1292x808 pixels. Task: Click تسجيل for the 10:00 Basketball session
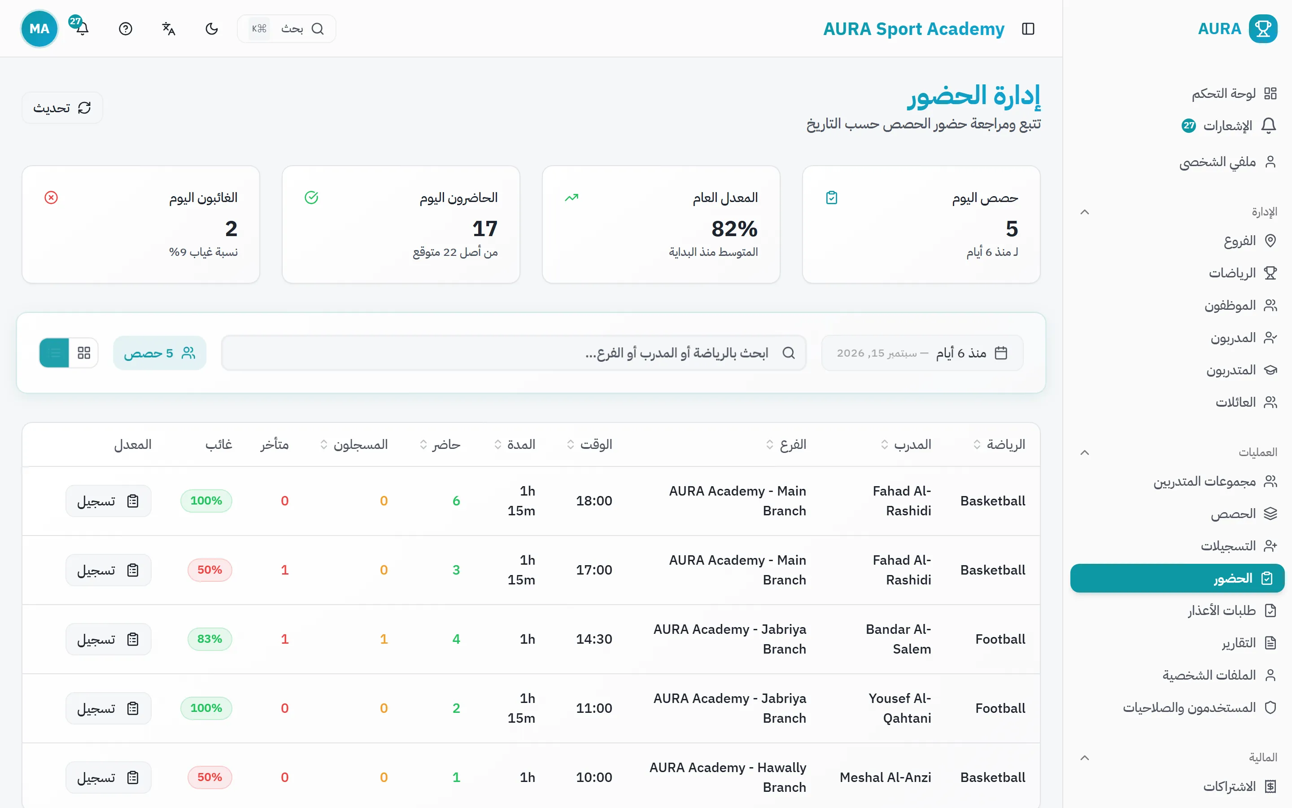(x=109, y=777)
